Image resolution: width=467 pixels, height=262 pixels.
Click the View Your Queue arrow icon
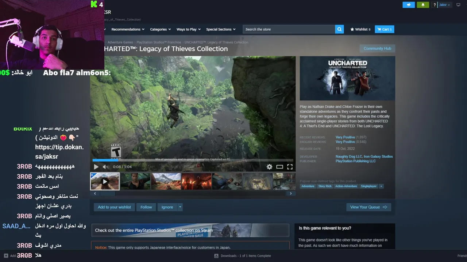coord(385,207)
